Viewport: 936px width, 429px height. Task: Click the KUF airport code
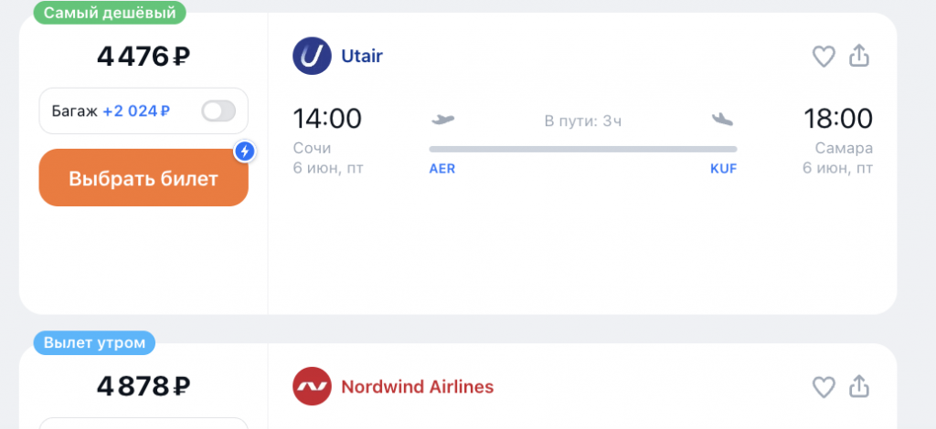[x=724, y=169]
